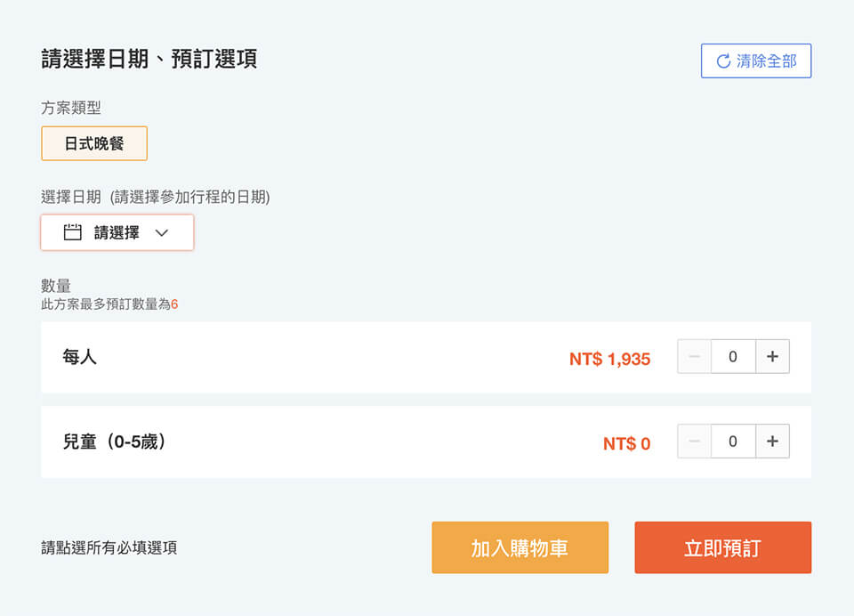Decrease 每人 quantity with minus icon

[695, 357]
